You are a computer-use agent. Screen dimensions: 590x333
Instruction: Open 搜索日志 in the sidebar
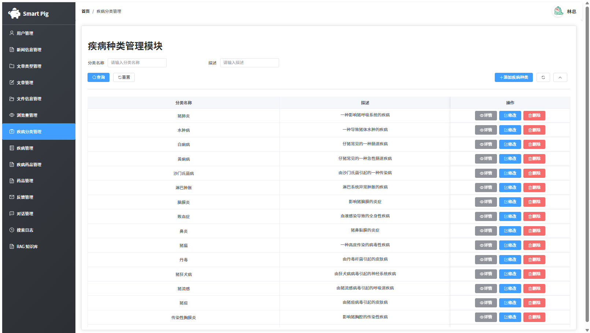(39, 230)
